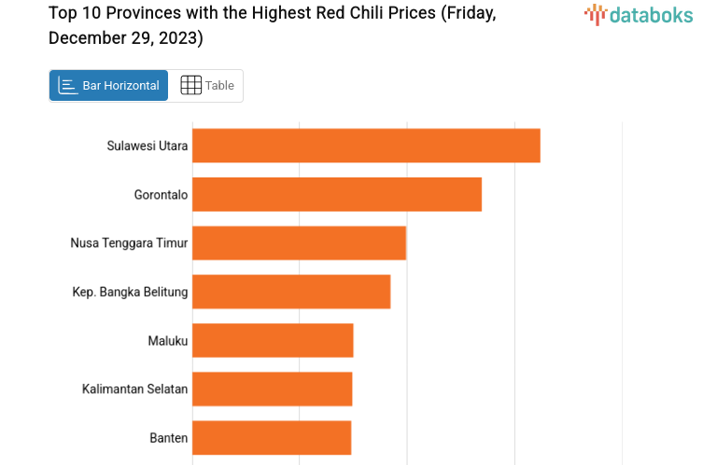Select the Kep. Bangka Belitung bar
703x465 pixels.
[x=291, y=291]
